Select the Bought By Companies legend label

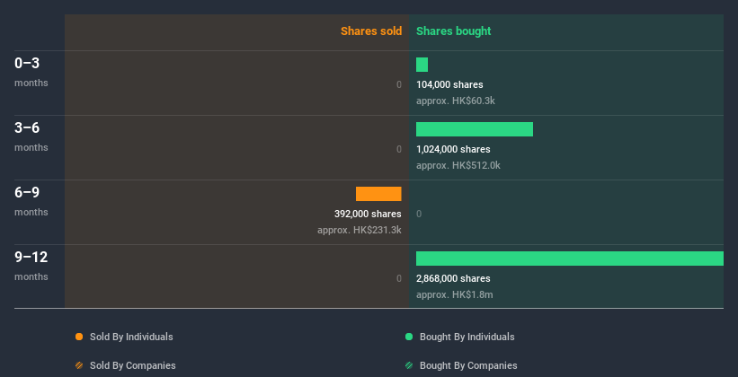(x=468, y=365)
